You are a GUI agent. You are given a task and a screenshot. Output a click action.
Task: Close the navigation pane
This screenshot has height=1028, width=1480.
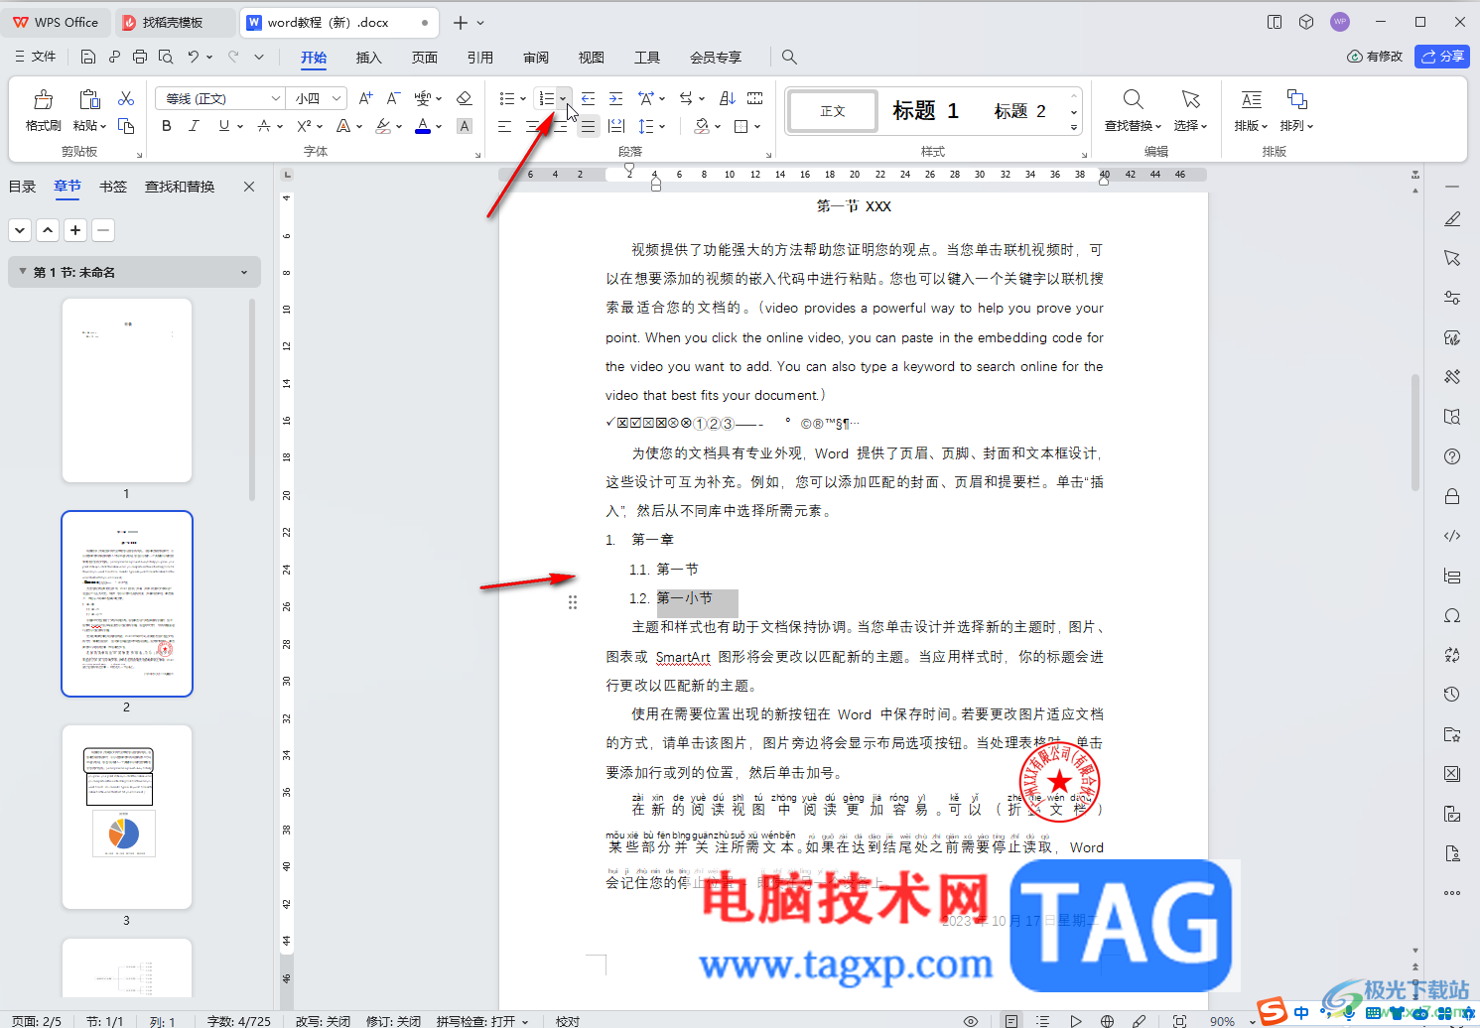coord(249,187)
